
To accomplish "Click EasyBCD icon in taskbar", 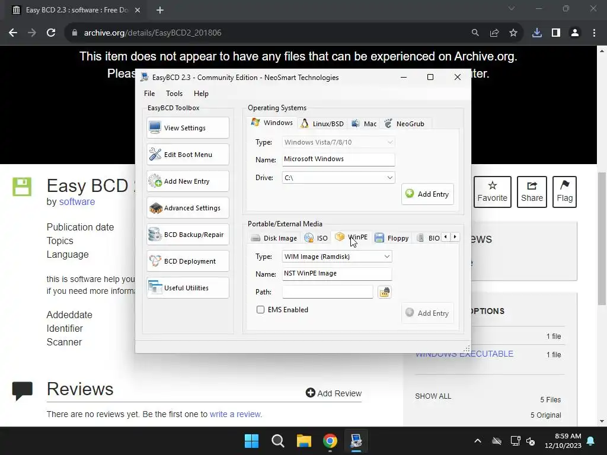I will (356, 441).
